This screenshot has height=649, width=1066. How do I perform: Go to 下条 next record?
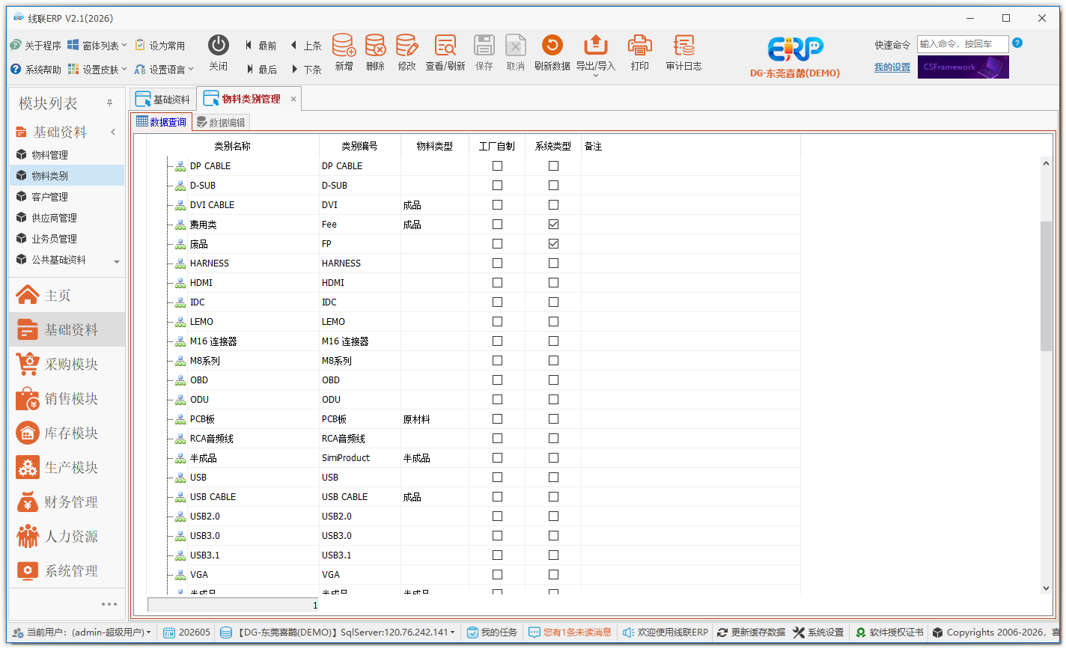click(305, 70)
